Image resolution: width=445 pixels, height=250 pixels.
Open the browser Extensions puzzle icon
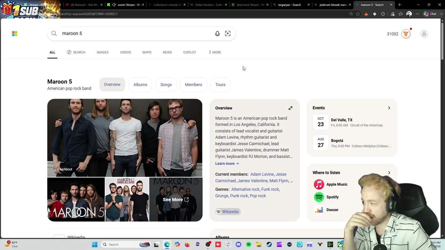click(x=383, y=14)
